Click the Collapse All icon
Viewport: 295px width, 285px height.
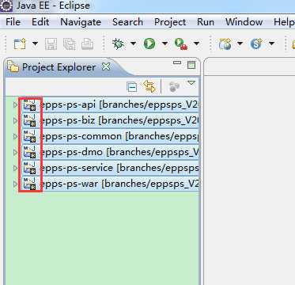pyautogui.click(x=132, y=87)
